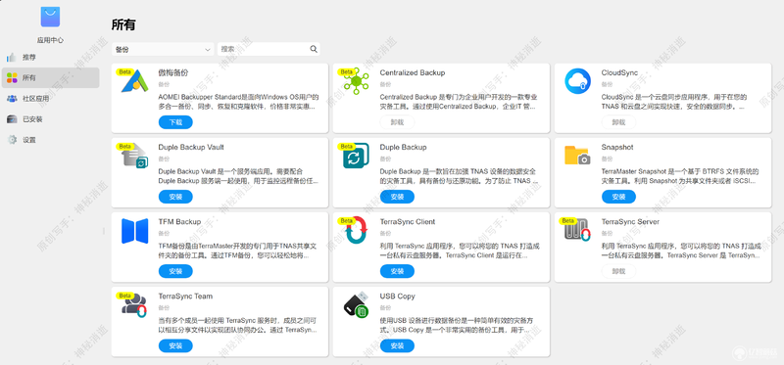Click 安装 button for Duple Backup Vault
This screenshot has width=784, height=365.
(175, 197)
